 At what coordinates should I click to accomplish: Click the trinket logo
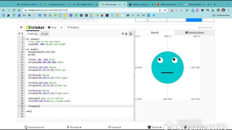pos(35,27)
